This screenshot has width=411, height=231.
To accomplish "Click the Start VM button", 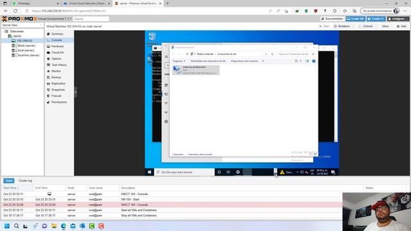I will pos(324,26).
